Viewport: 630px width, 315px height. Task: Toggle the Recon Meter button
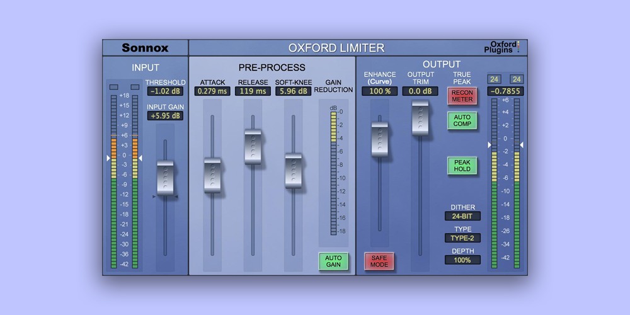click(462, 96)
